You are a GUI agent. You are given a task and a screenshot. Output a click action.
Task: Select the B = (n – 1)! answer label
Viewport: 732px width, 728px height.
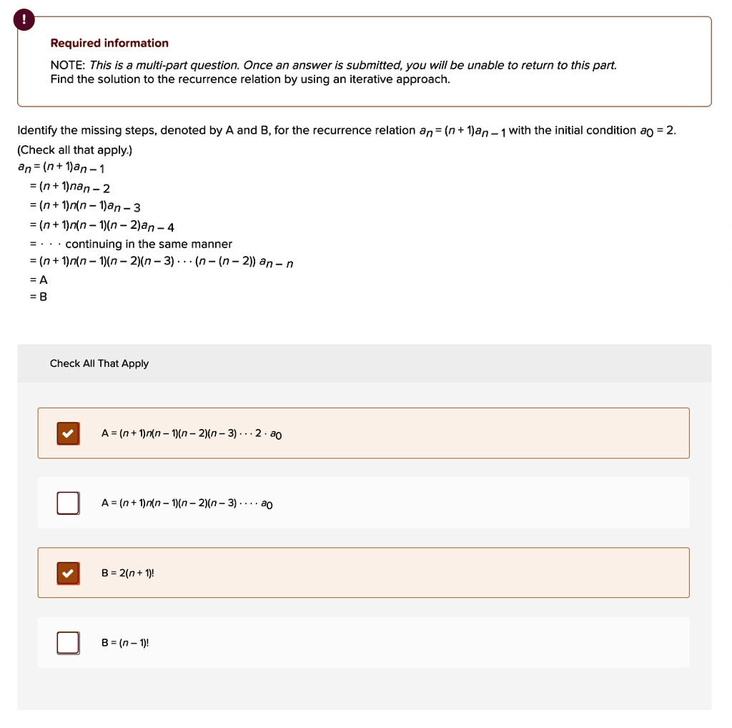point(125,643)
